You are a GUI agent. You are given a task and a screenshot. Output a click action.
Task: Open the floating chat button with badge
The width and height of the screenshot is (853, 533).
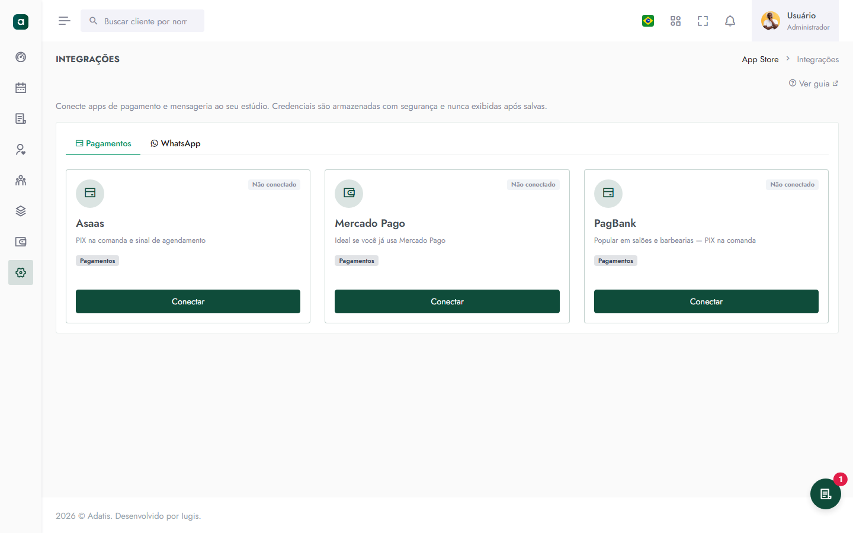pyautogui.click(x=826, y=494)
